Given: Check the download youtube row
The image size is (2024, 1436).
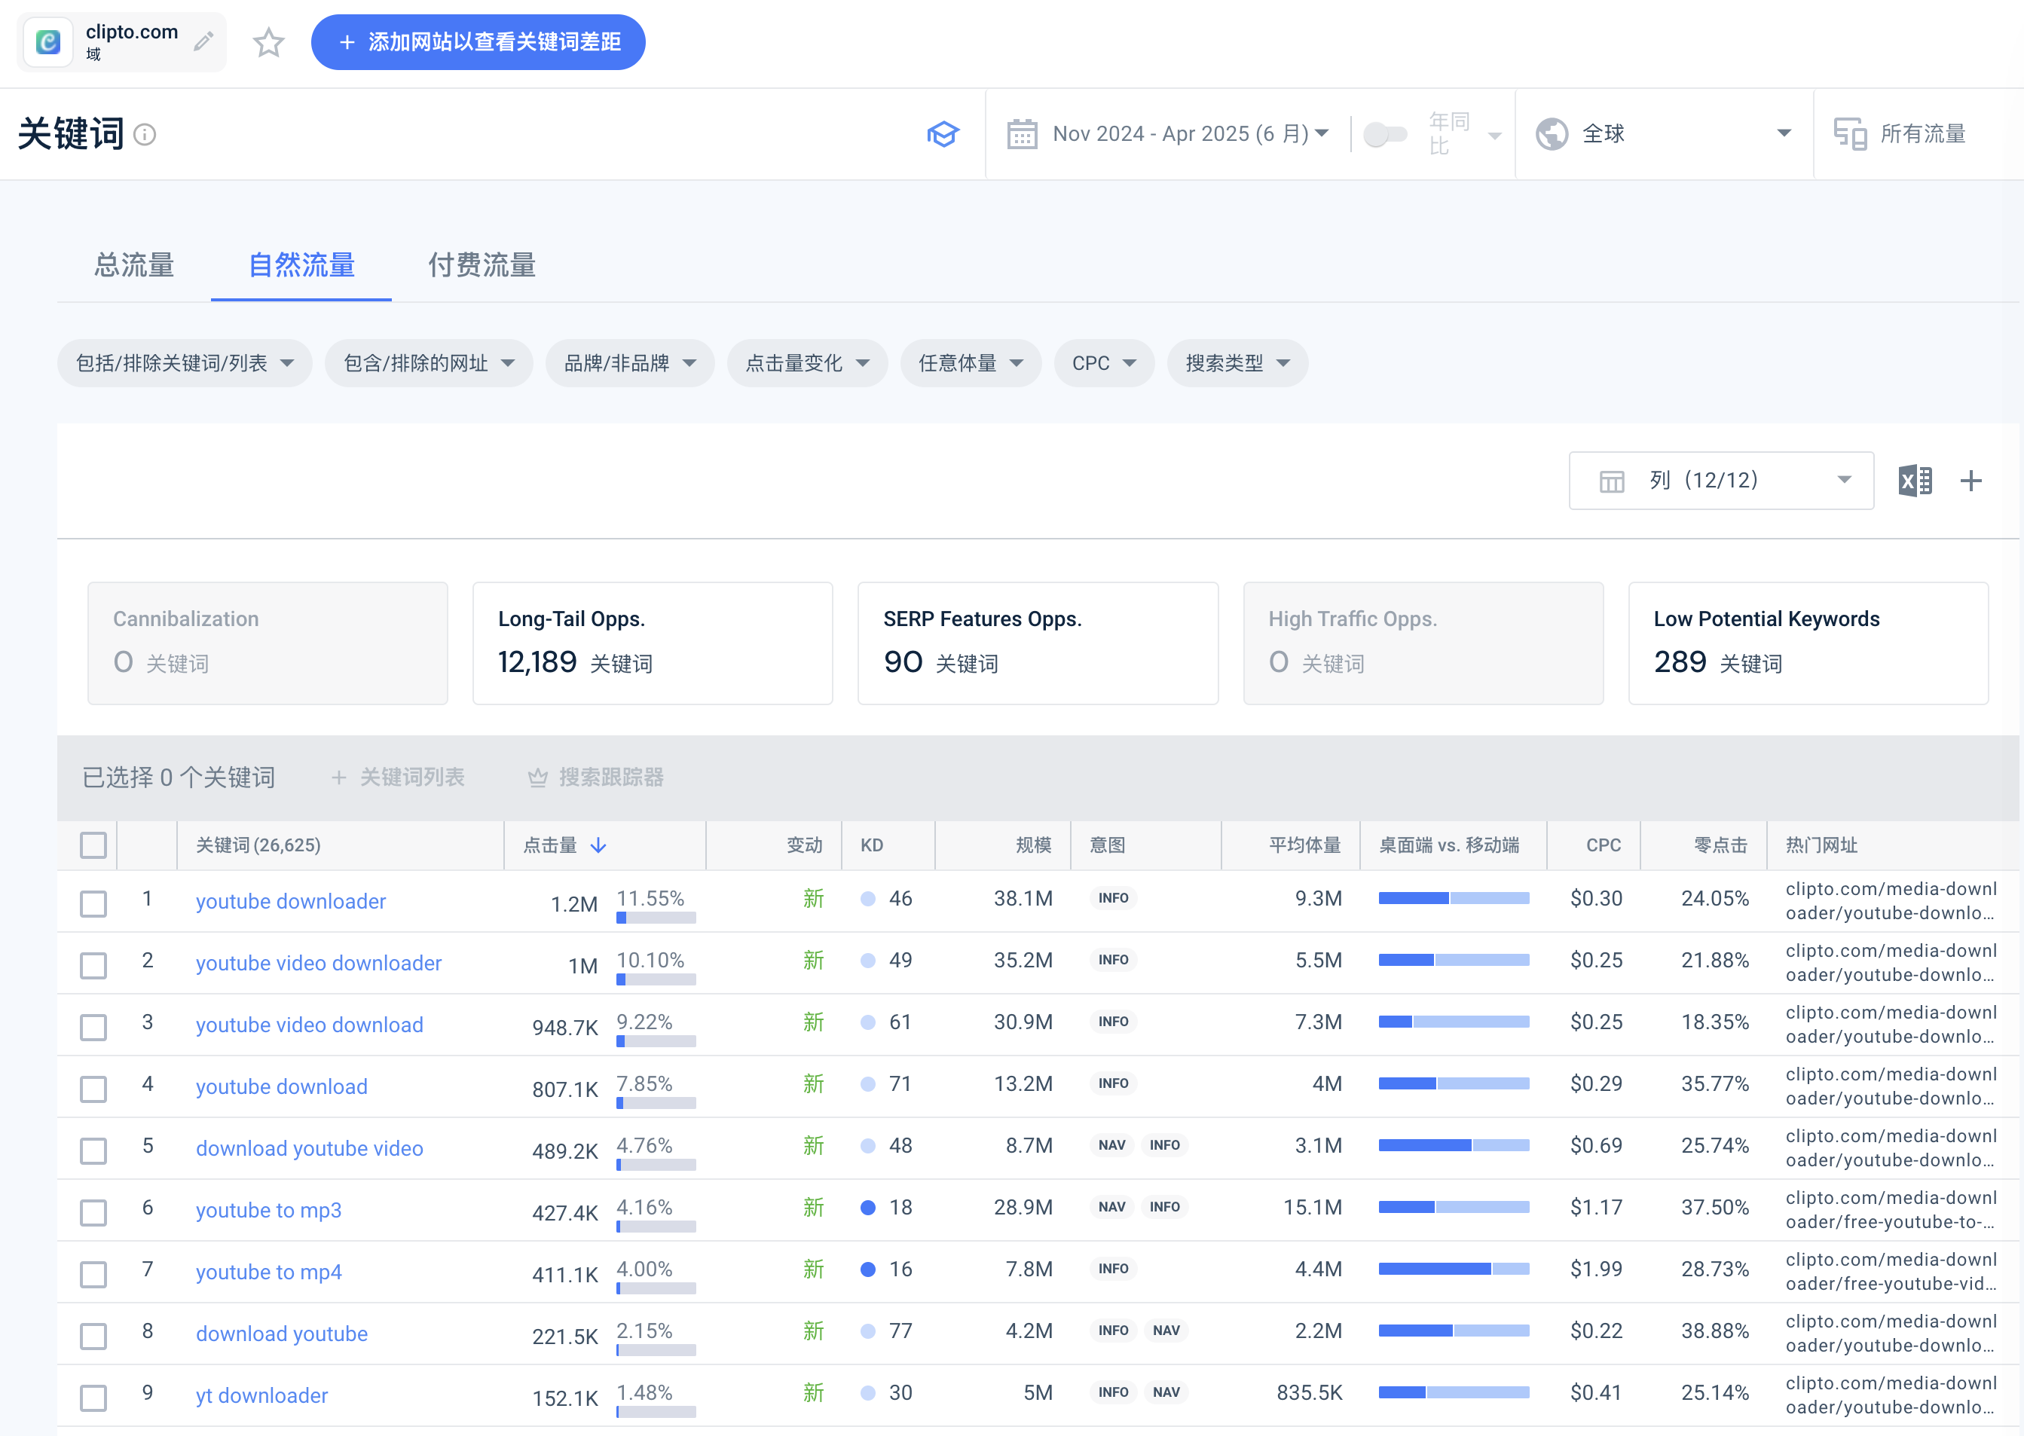Looking at the screenshot, I should pos(93,1336).
